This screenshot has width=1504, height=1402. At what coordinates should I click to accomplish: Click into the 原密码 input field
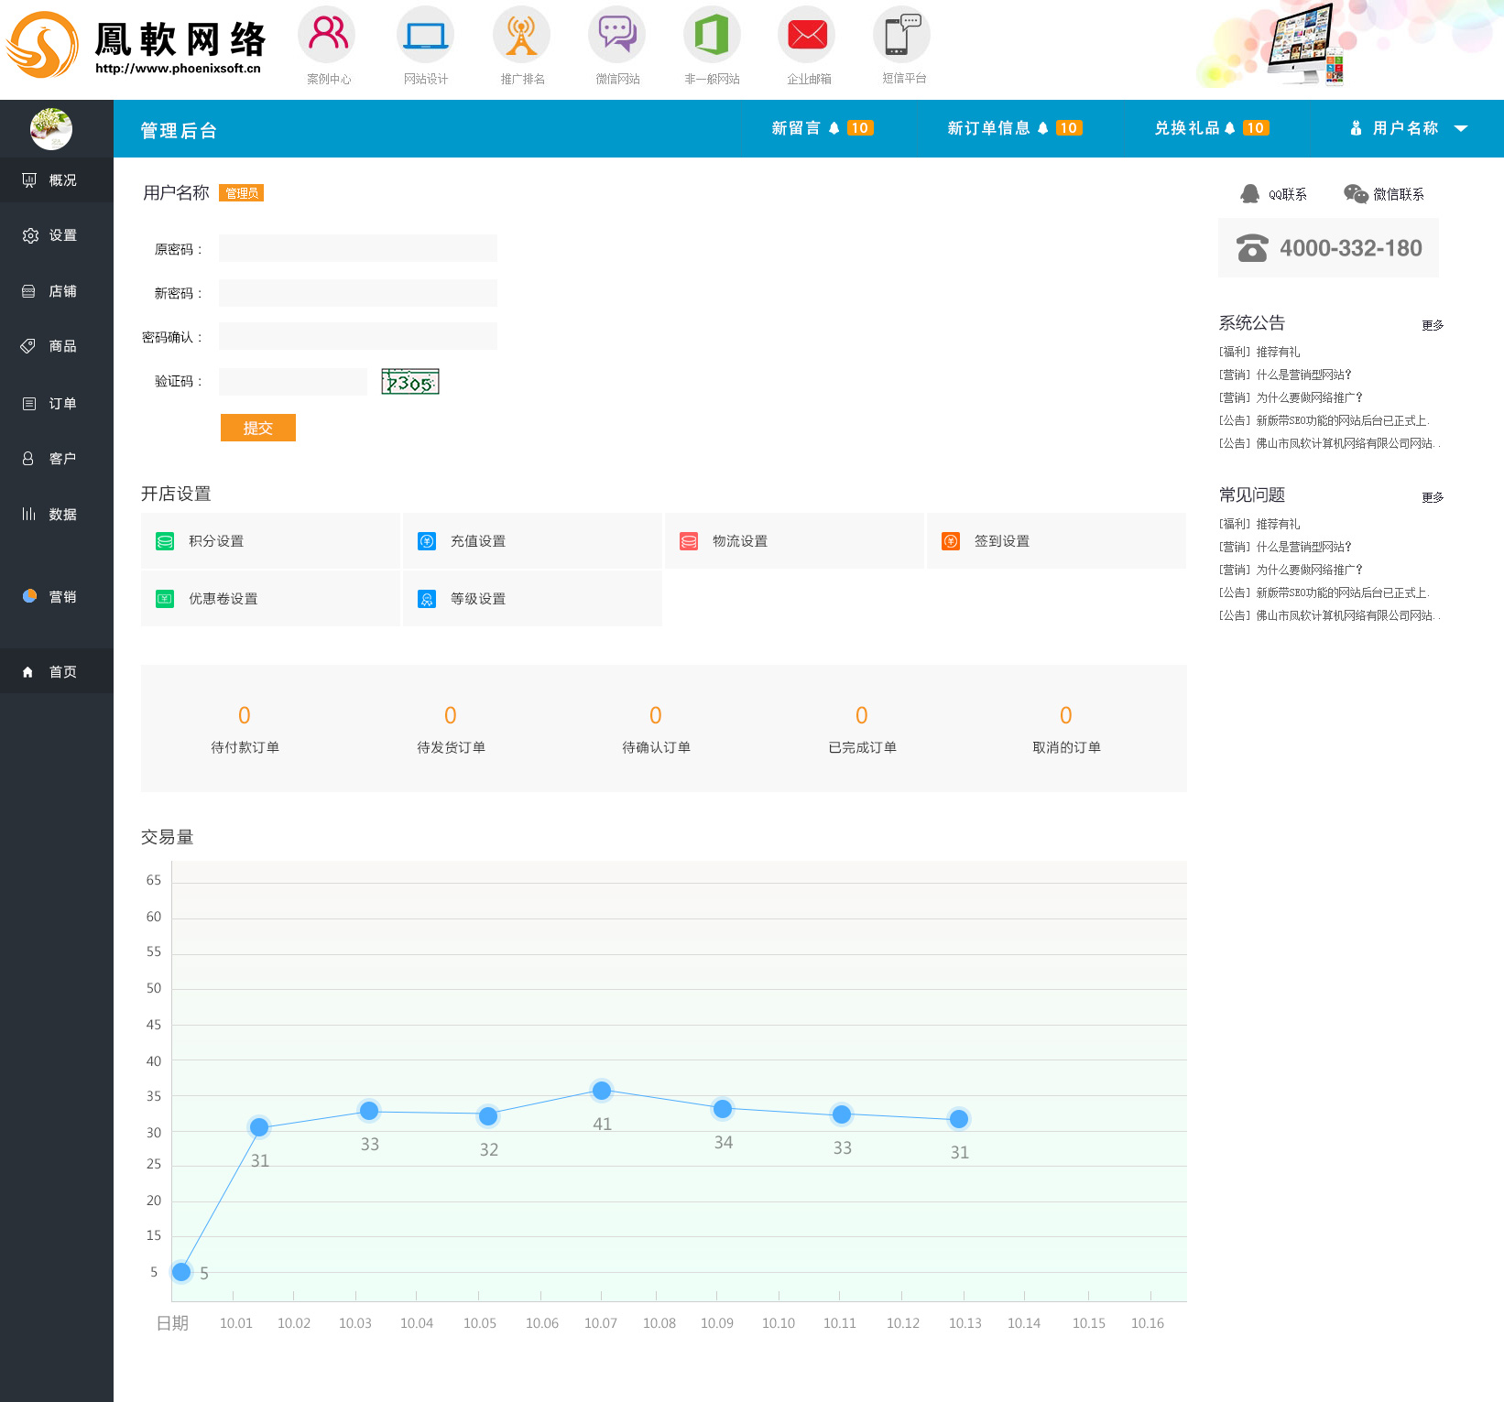click(x=357, y=249)
